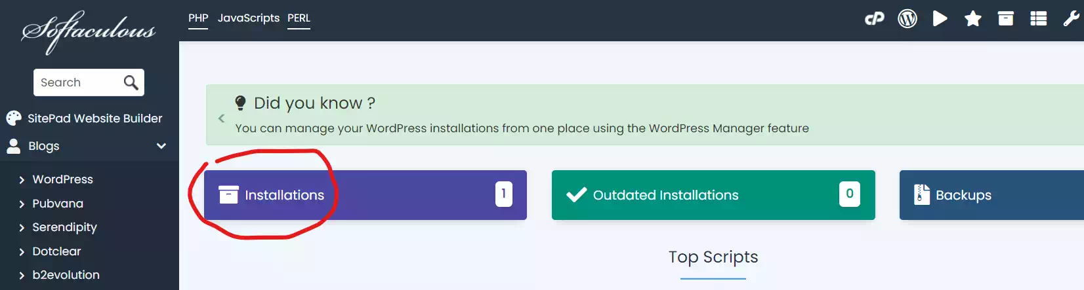
Task: Expand the Dotclear tree arrow
Action: 22,252
